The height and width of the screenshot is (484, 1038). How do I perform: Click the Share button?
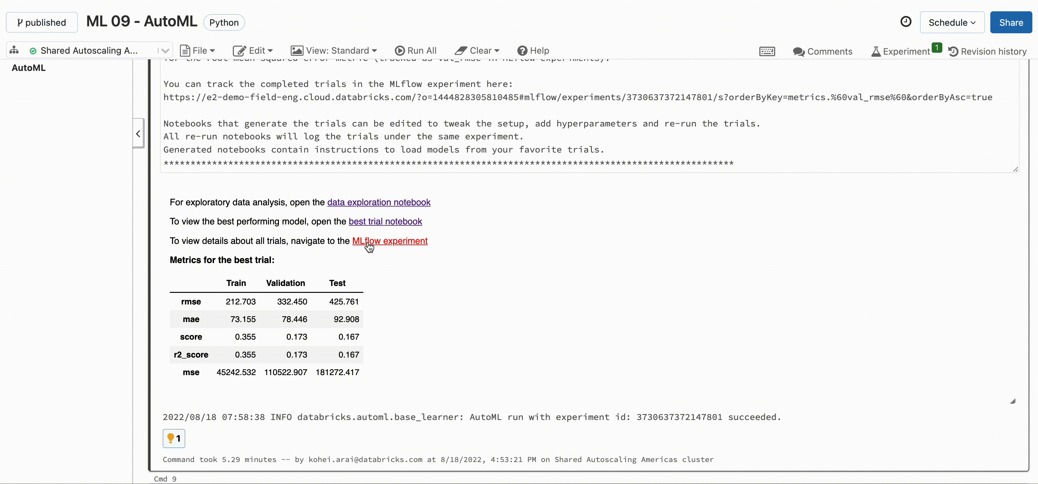coord(1011,23)
